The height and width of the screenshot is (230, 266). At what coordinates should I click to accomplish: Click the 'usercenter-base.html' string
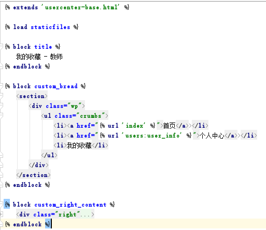coord(80,7)
